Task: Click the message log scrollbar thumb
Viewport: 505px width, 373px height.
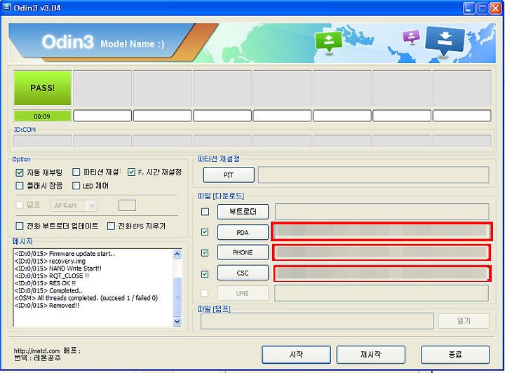Action: (177, 297)
